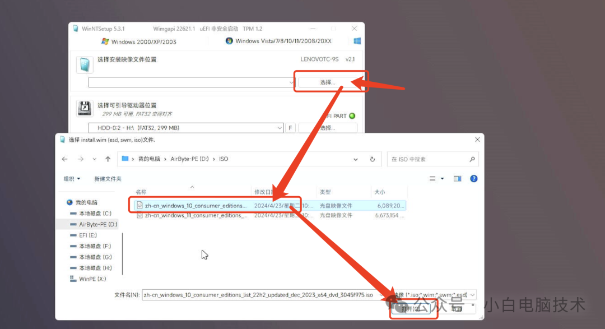
Task: Expand the address bar history dropdown
Action: tap(355, 159)
